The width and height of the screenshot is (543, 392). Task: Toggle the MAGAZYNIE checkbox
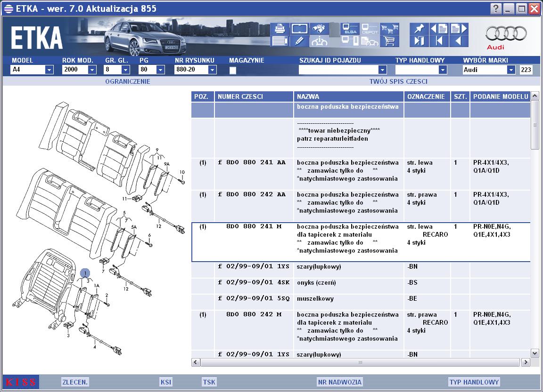[x=233, y=70]
